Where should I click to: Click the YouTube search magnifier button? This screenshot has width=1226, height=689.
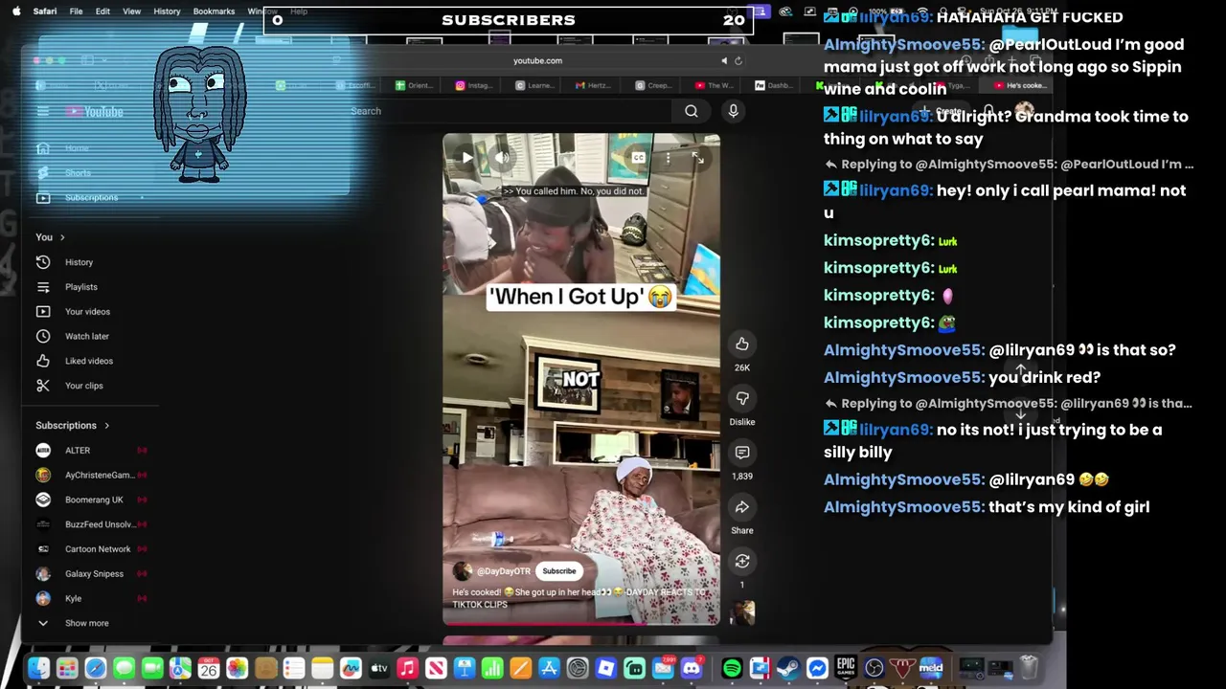(691, 111)
